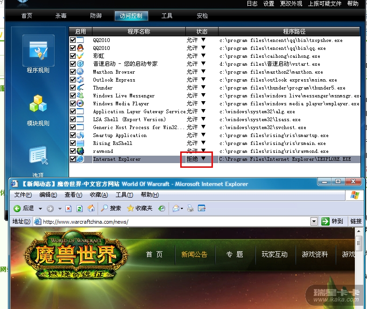The width and height of the screenshot is (367, 309).
Task: Open status dropdown for Rising RsShell
Action: (x=204, y=143)
